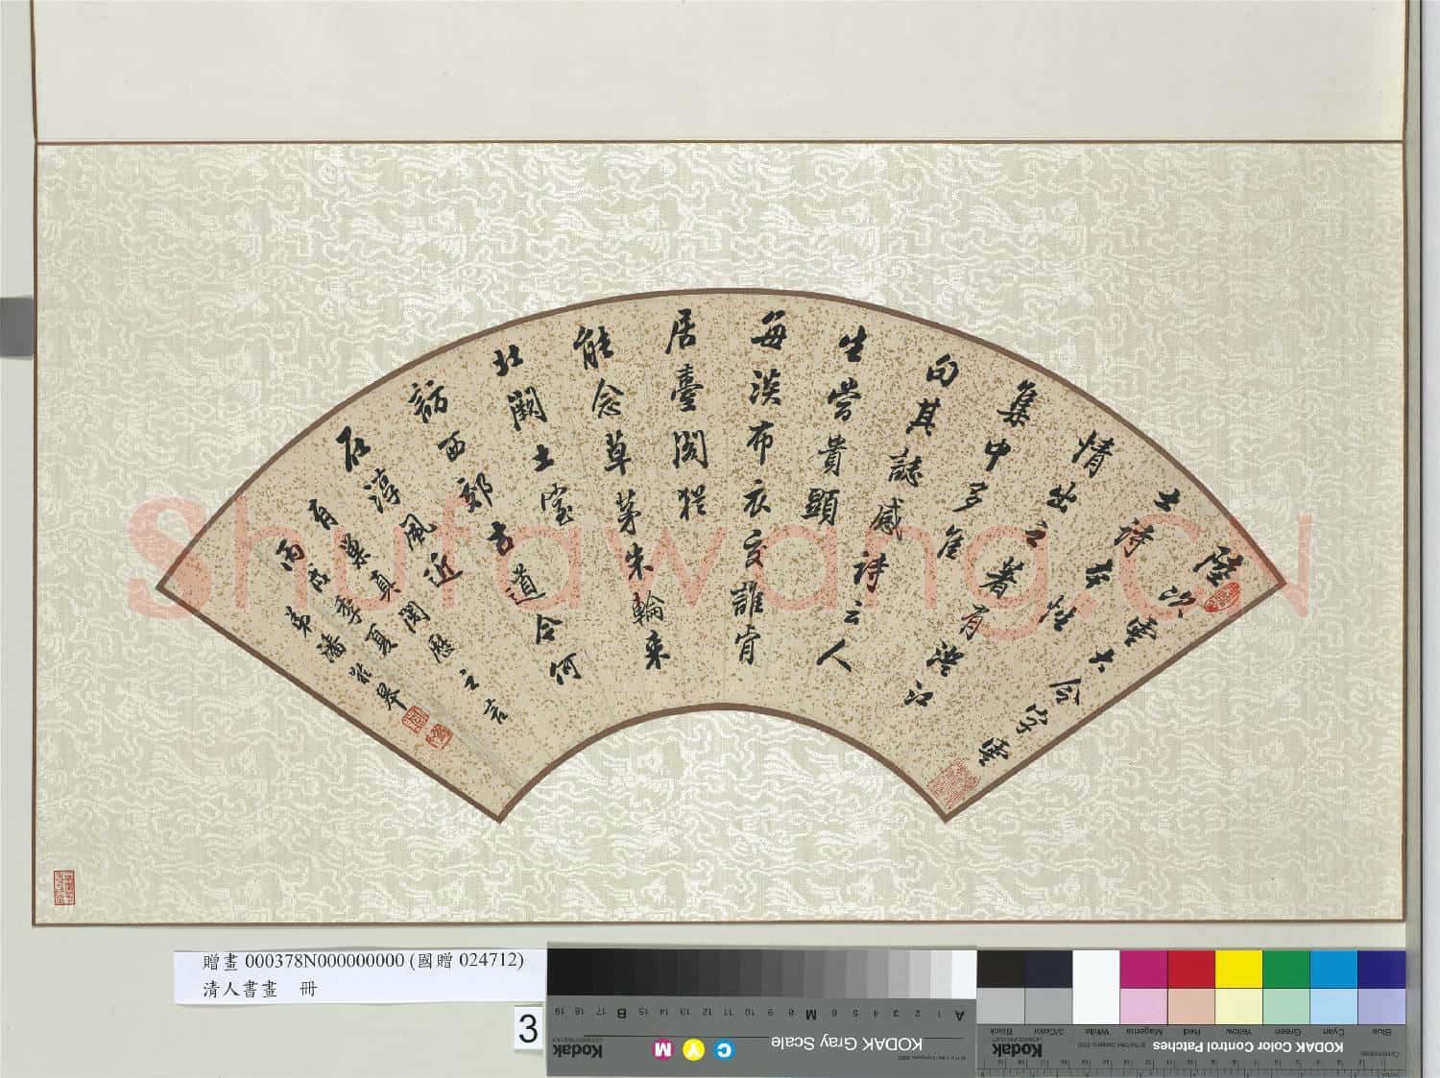Click the centimeter ruler under color patches
Viewport: 1440px width, 1078px height.
pos(1190,1067)
